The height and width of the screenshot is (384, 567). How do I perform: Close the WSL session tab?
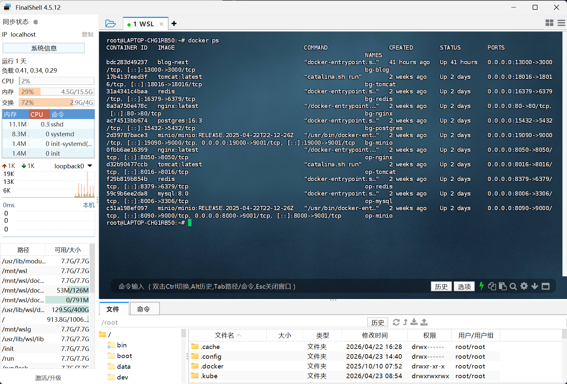pos(161,24)
